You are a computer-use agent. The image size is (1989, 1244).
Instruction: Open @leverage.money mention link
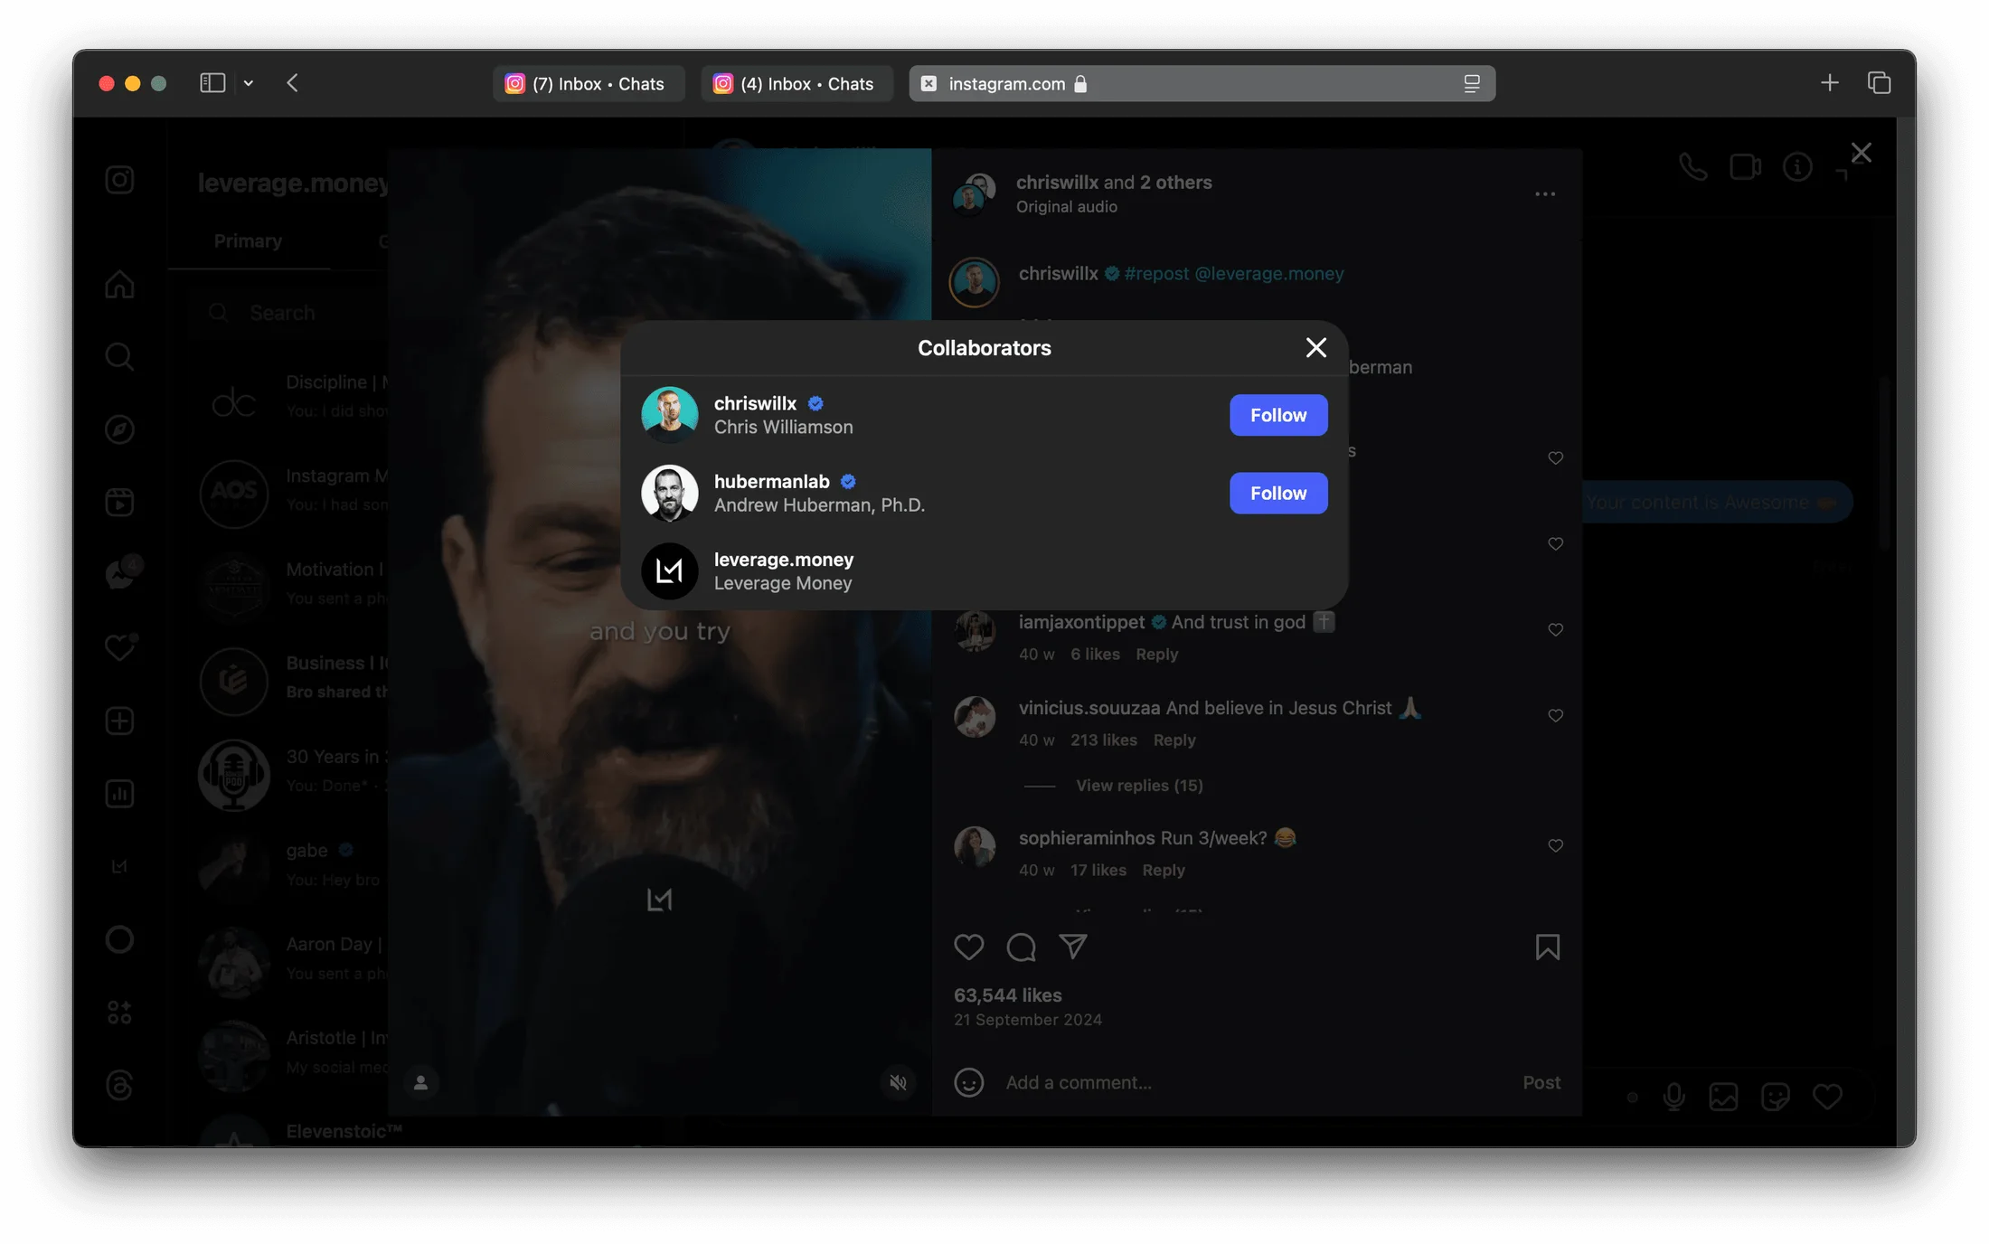click(1268, 273)
